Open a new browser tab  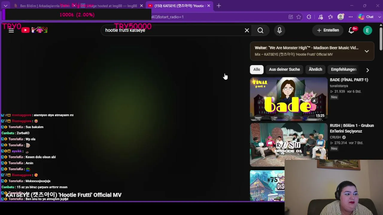click(x=219, y=6)
